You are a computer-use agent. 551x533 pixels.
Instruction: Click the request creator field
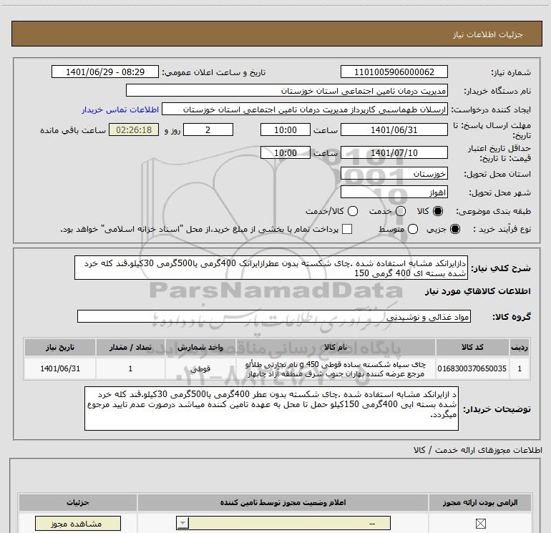305,109
